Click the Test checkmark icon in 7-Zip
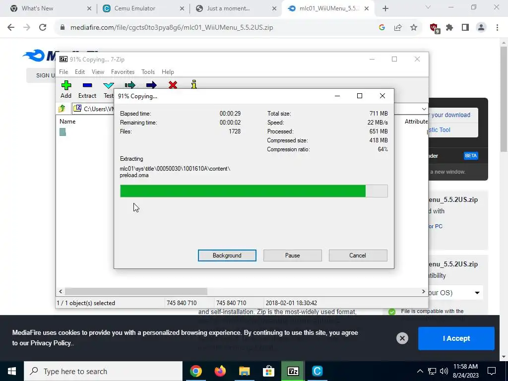 108,85
